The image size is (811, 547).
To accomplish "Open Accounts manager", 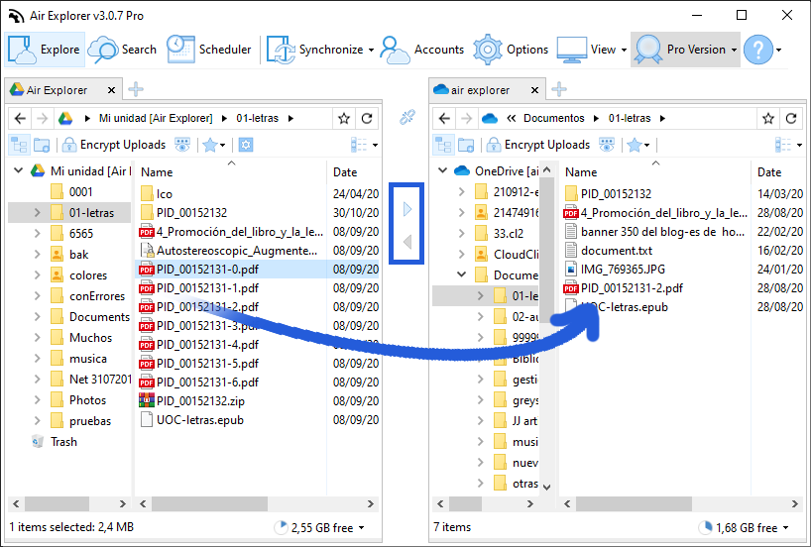I will pos(422,50).
